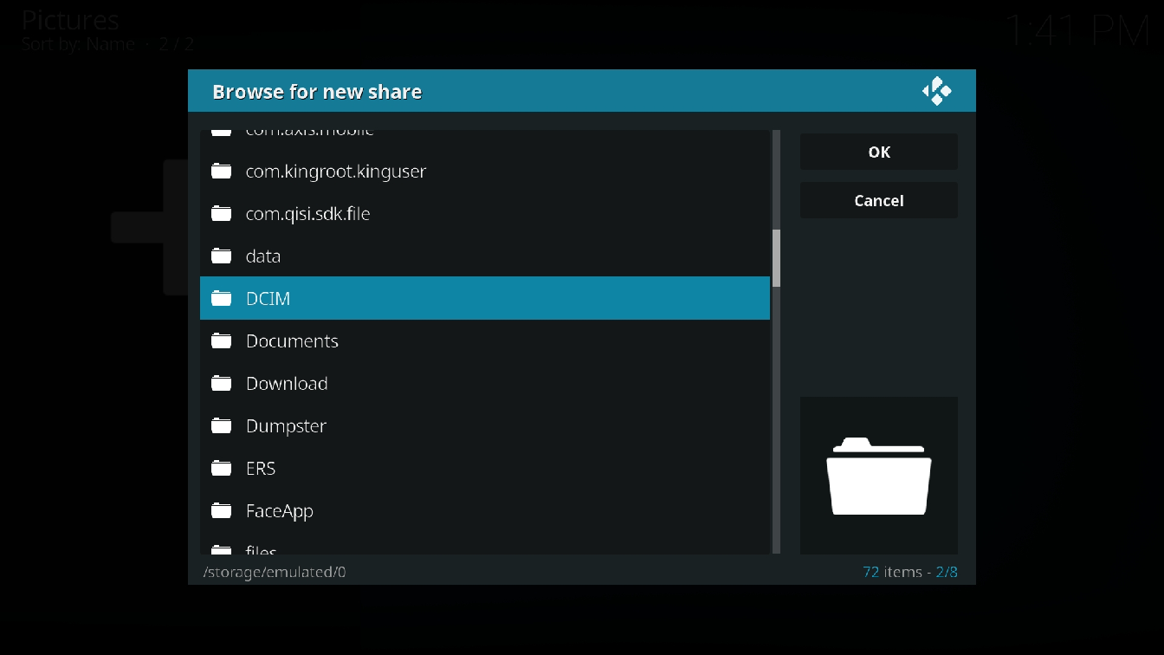The width and height of the screenshot is (1164, 655).
Task: Click the folder icon beside Dumpster
Action: click(222, 425)
